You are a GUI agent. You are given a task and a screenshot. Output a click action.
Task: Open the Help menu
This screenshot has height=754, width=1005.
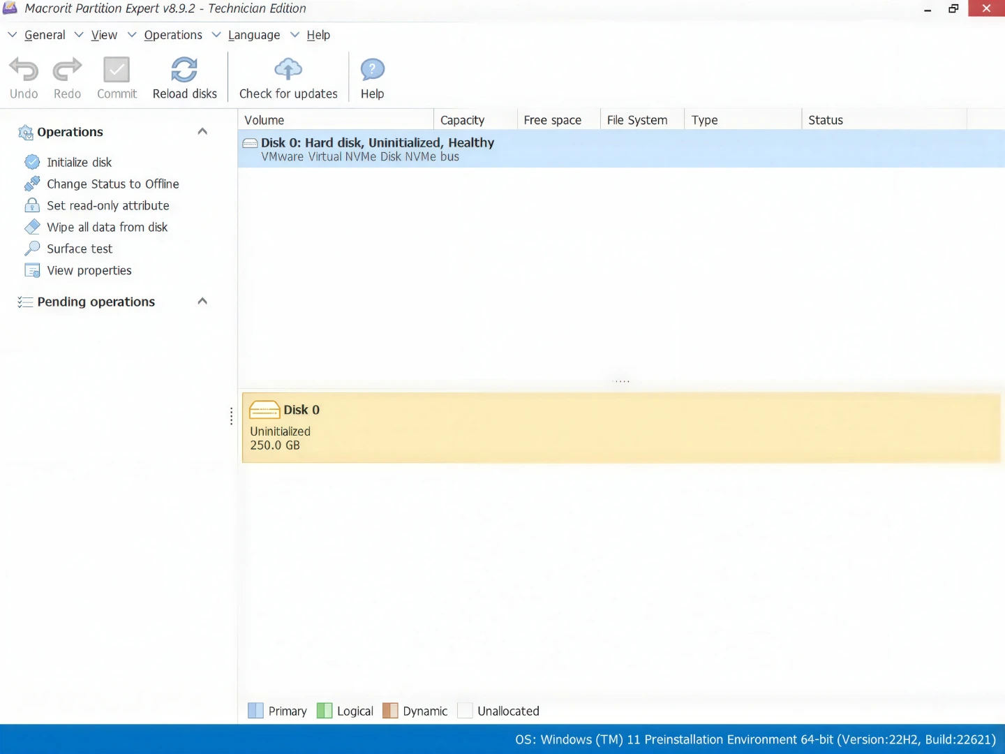(318, 35)
